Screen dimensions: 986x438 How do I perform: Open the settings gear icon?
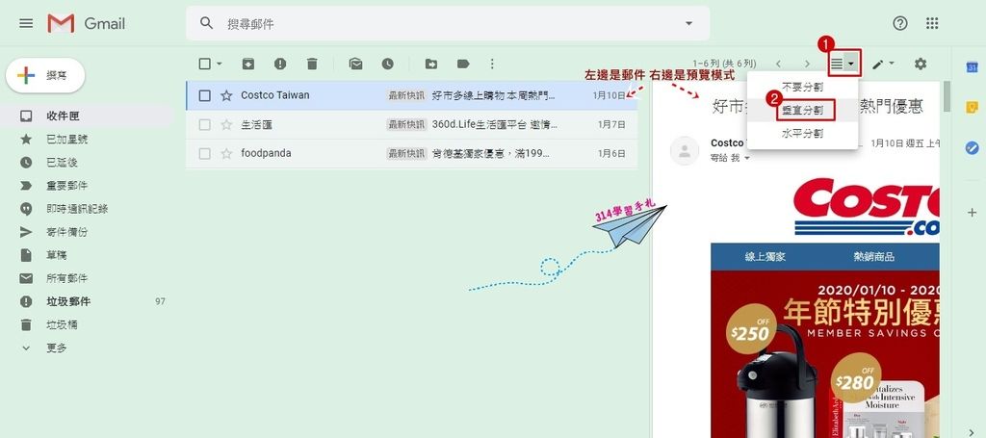click(x=921, y=64)
